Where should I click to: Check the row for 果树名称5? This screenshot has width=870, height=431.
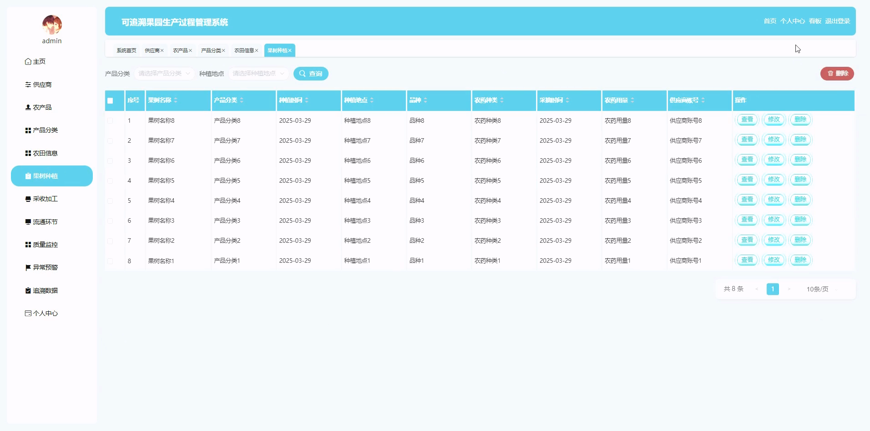(x=110, y=181)
